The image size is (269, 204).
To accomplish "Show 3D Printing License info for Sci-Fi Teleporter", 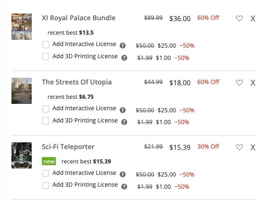I will coord(124,186).
